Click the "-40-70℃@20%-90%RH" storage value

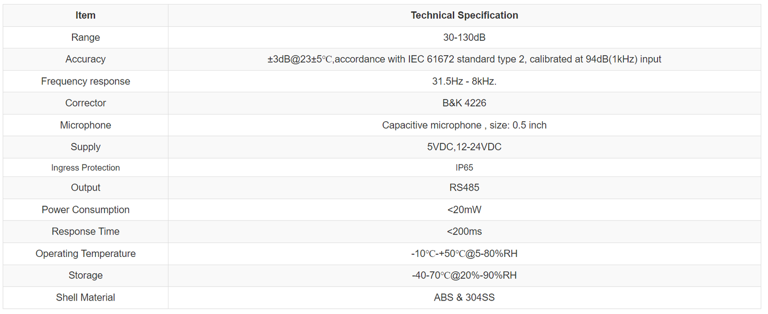click(x=464, y=275)
